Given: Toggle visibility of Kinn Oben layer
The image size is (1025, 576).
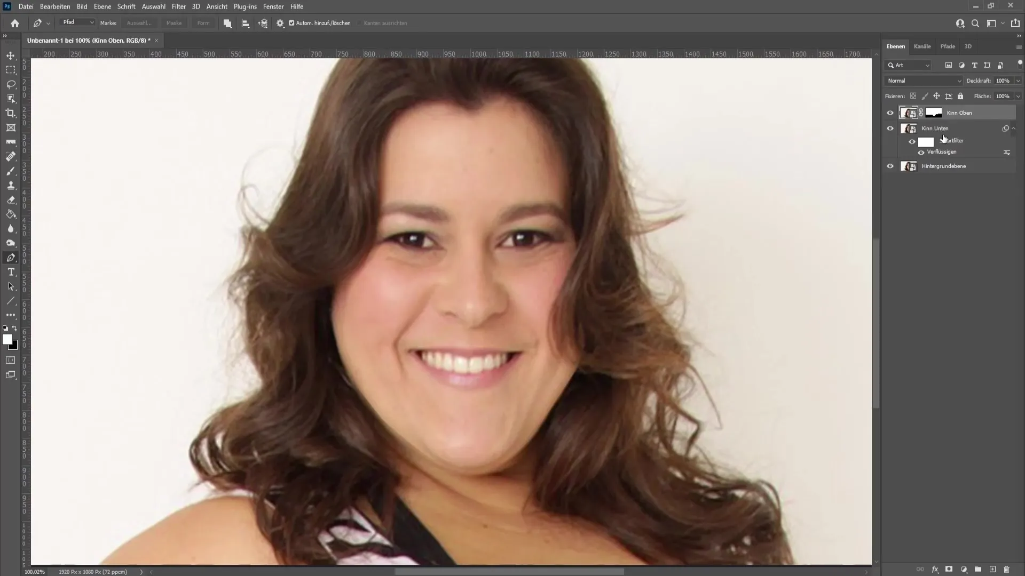Looking at the screenshot, I should click(x=890, y=113).
